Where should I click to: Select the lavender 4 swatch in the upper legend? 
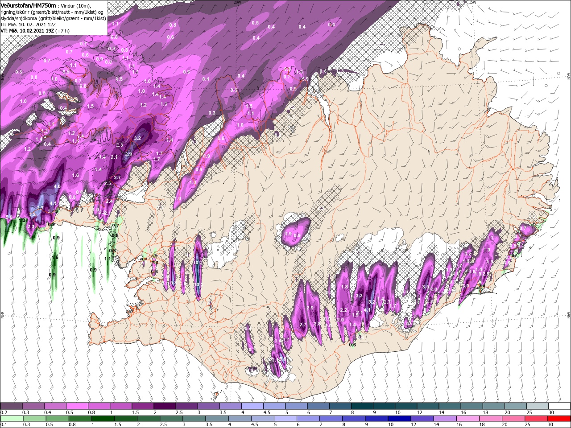(x=253, y=406)
